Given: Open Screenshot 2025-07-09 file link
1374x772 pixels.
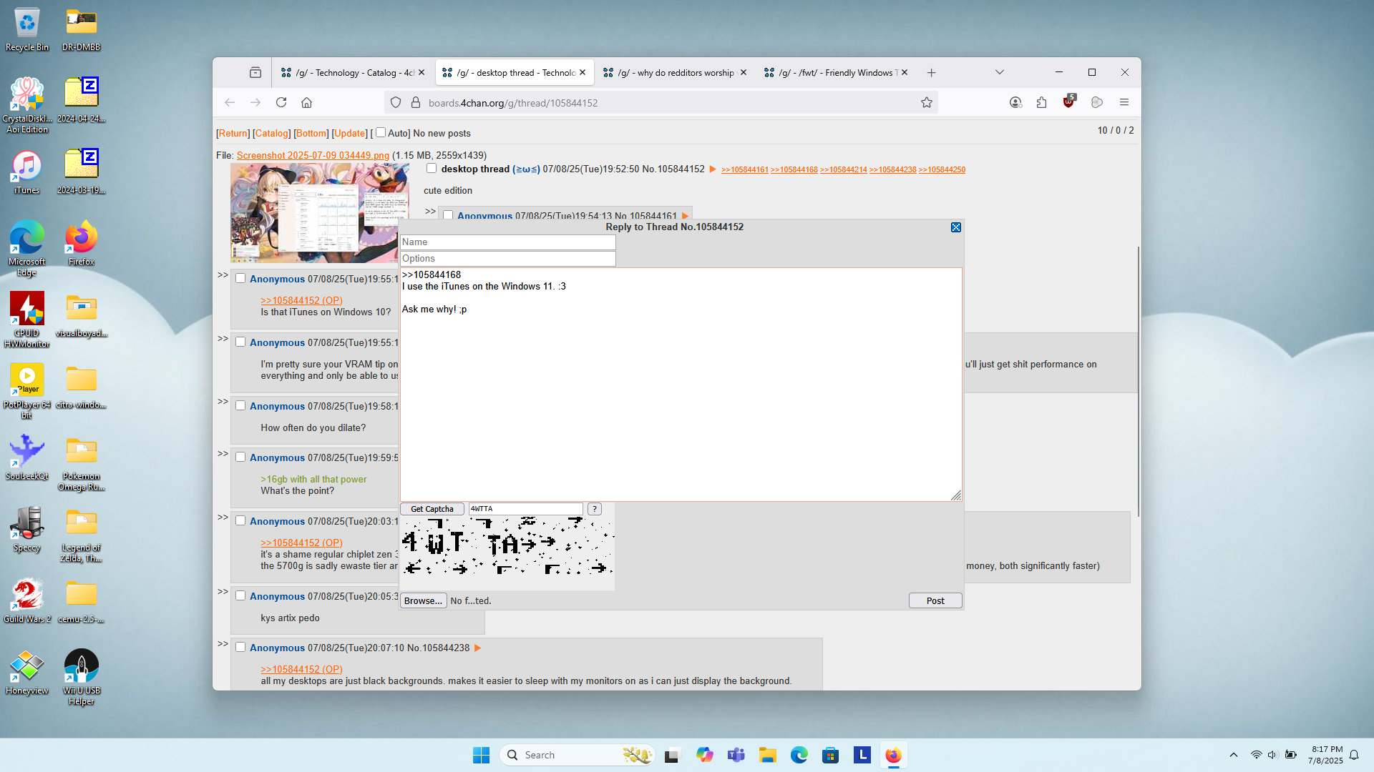Looking at the screenshot, I should point(313,155).
